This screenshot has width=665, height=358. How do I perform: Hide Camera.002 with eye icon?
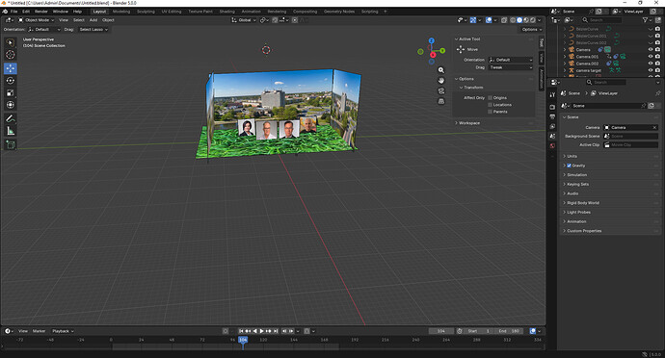tap(651, 64)
